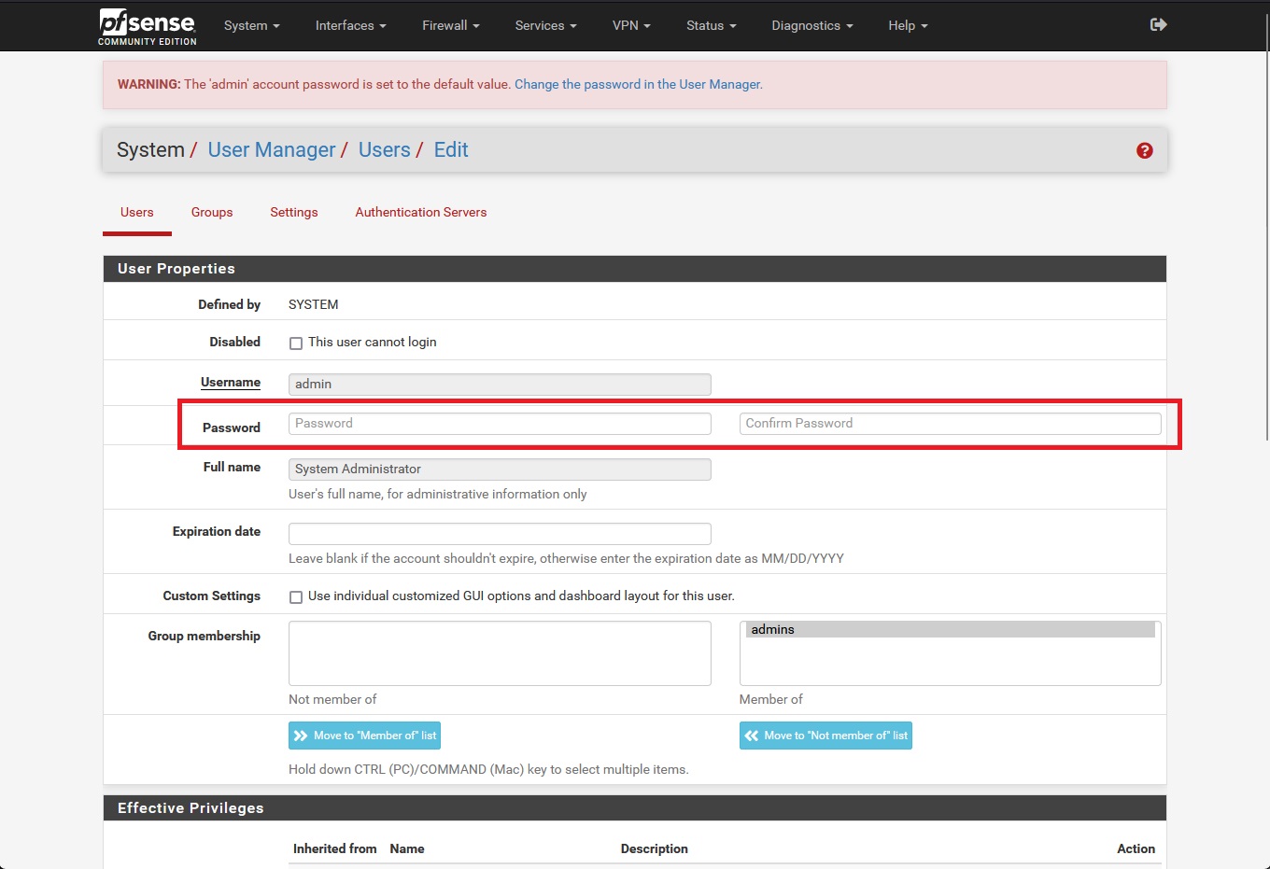Open the Services dropdown menu
Screen dimensions: 1270x869
[x=545, y=25]
